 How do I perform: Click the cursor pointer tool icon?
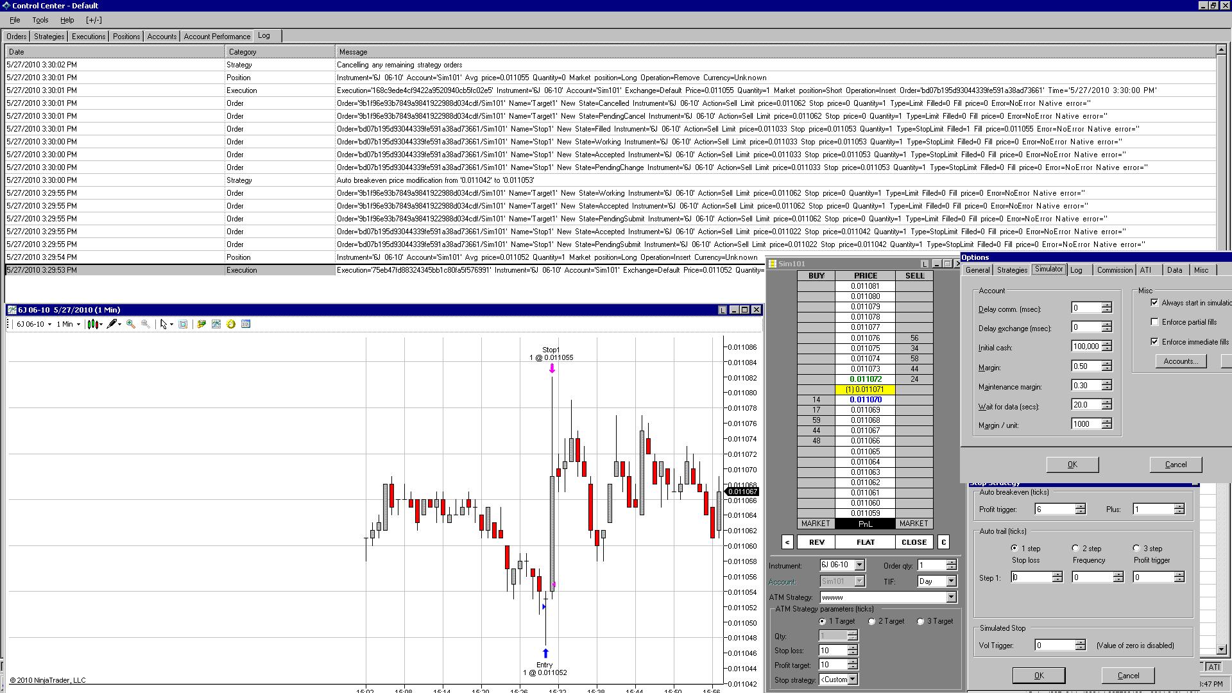click(x=164, y=324)
